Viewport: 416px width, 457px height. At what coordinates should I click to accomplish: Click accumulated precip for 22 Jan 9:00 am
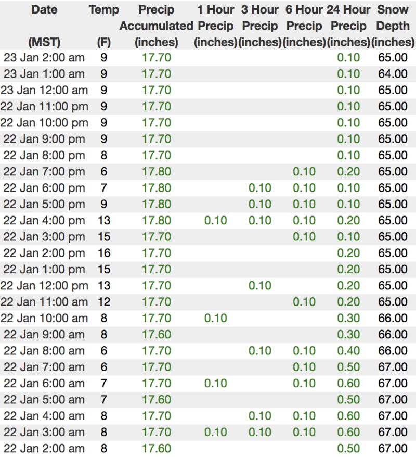(x=156, y=334)
